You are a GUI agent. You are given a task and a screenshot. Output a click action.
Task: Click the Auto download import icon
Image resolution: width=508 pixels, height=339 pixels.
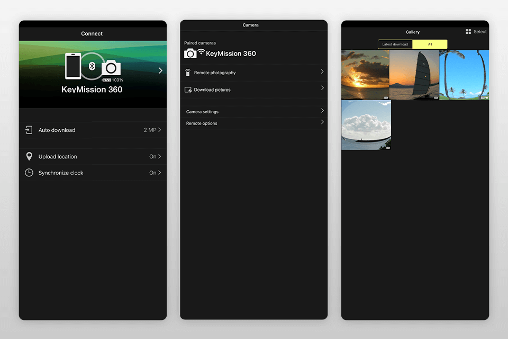(30, 130)
